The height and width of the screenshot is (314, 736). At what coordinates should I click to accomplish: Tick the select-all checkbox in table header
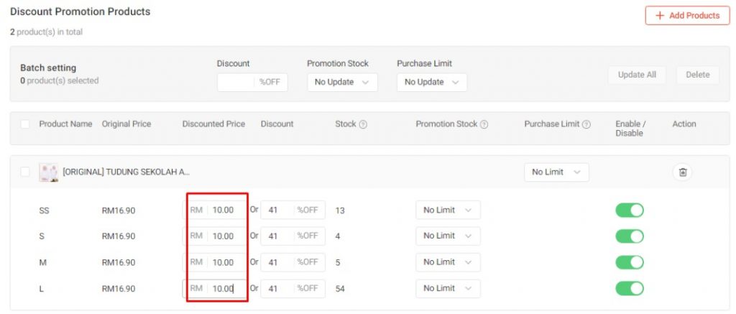pos(25,124)
